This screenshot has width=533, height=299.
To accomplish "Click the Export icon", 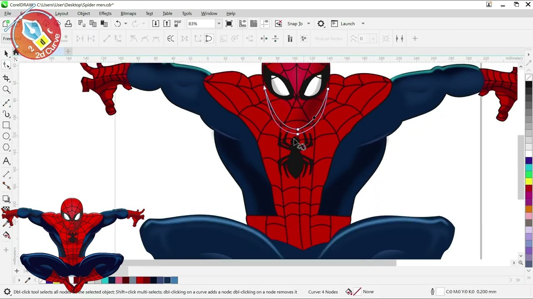I will (167, 24).
